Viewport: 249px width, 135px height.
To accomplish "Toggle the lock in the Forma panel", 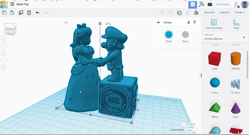I will (188, 22).
